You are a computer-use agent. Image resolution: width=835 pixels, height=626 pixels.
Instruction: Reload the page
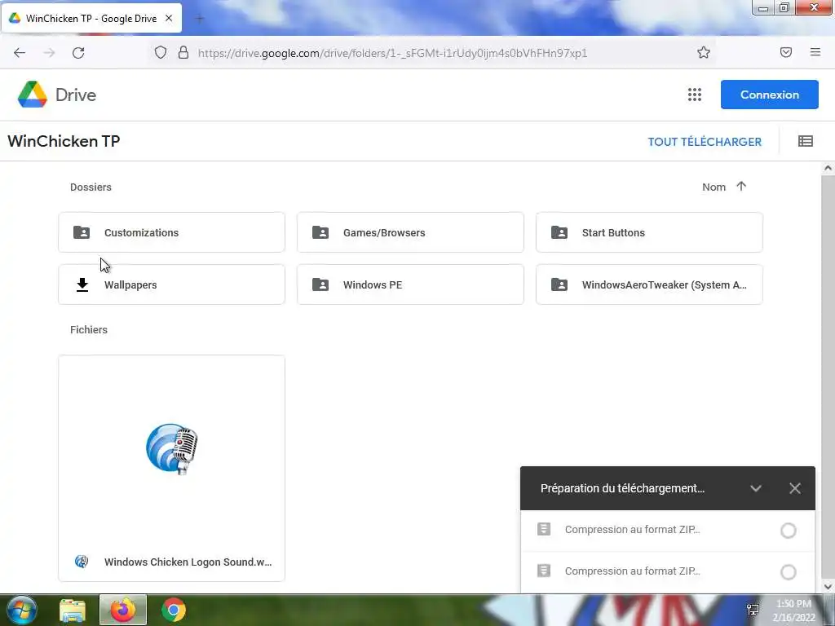click(x=78, y=53)
